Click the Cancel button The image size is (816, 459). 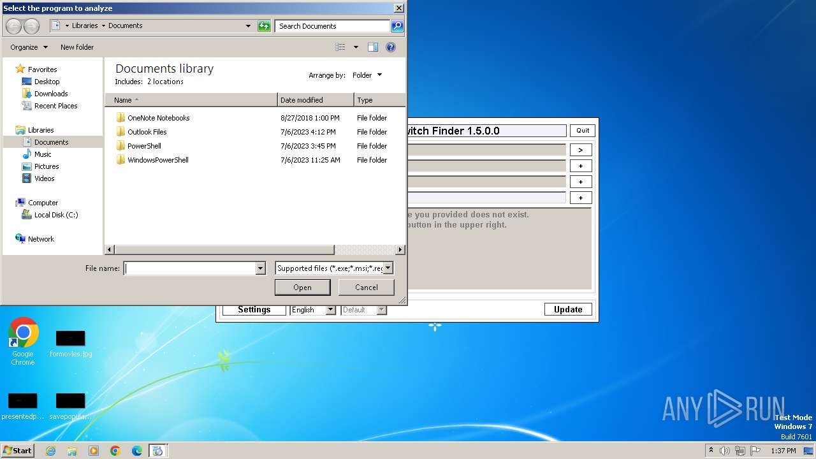click(367, 288)
